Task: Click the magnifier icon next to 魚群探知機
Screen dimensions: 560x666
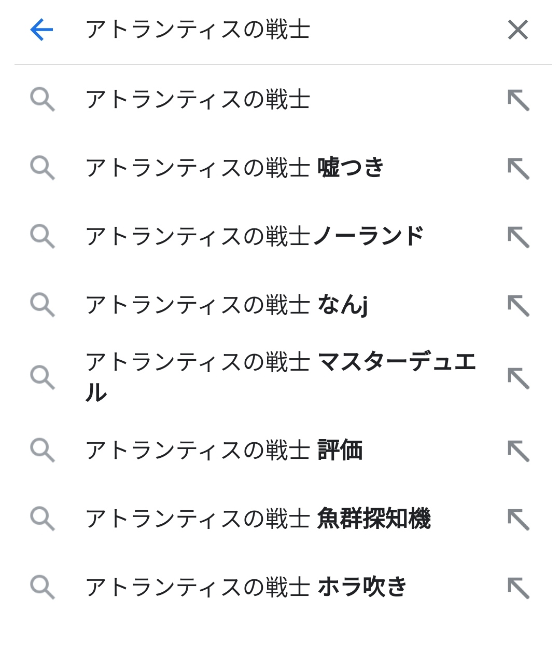Action: [42, 519]
